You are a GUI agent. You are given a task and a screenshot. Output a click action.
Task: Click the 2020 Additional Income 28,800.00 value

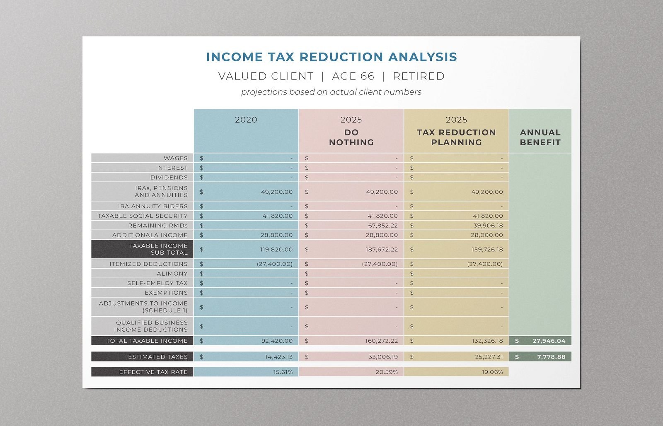click(276, 235)
